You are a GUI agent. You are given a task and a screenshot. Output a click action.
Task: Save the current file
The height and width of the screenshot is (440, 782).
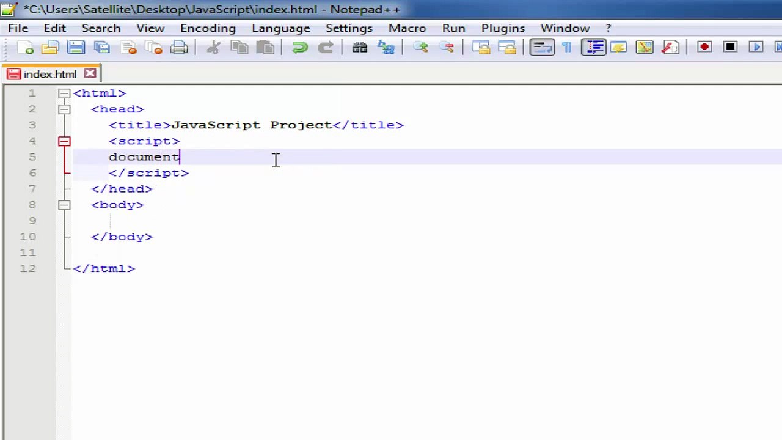pyautogui.click(x=76, y=48)
